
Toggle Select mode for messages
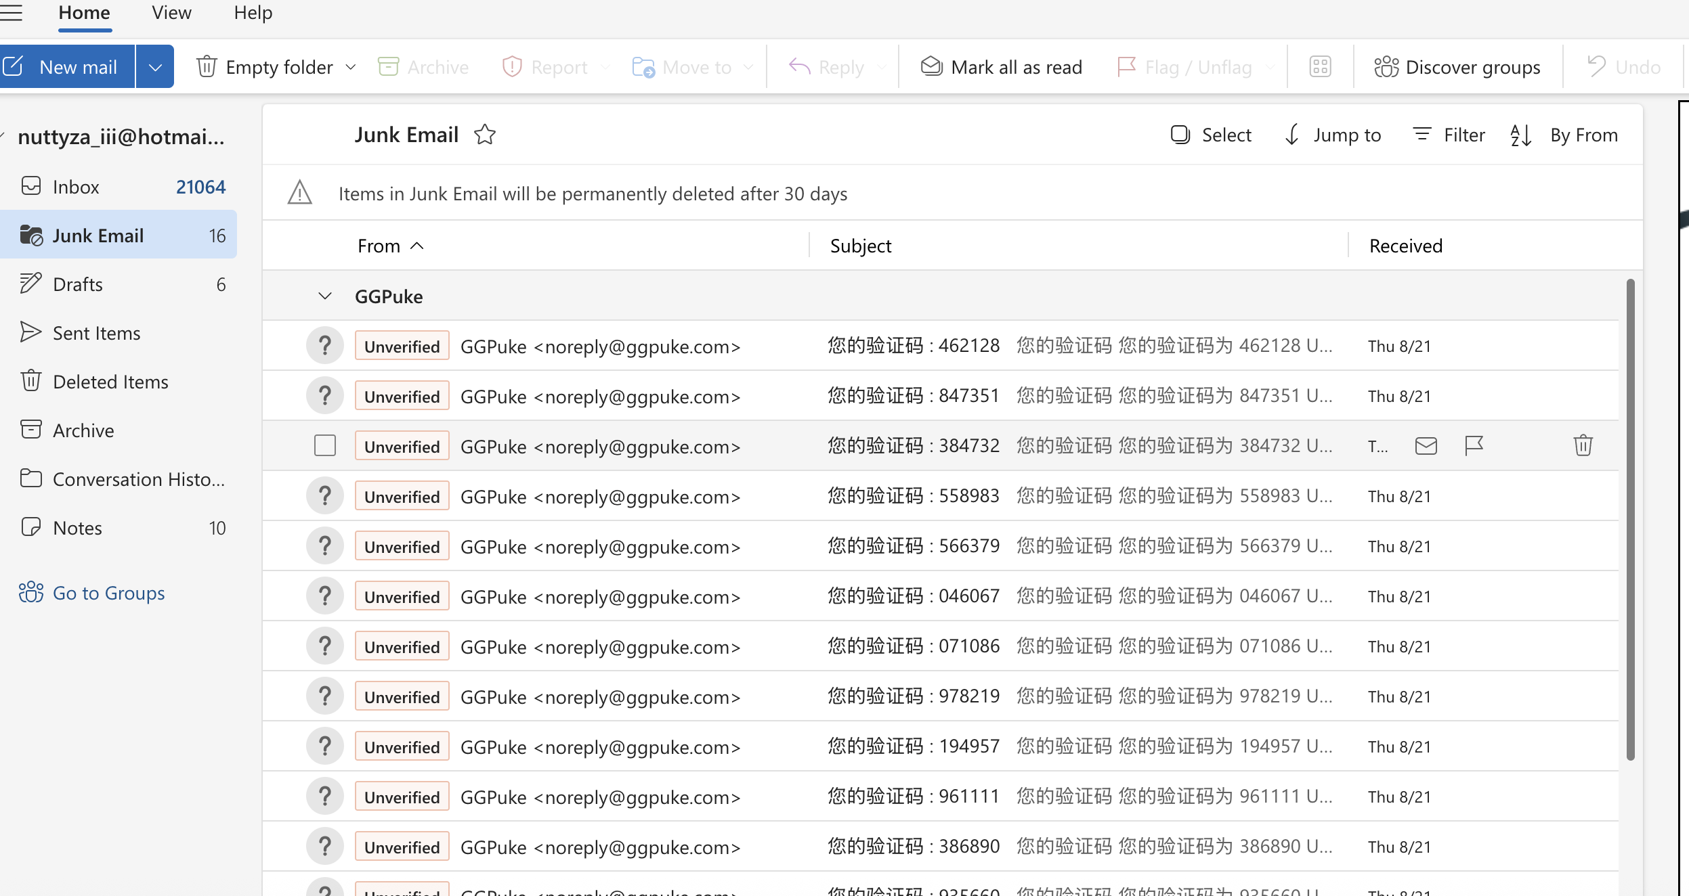tap(1211, 135)
